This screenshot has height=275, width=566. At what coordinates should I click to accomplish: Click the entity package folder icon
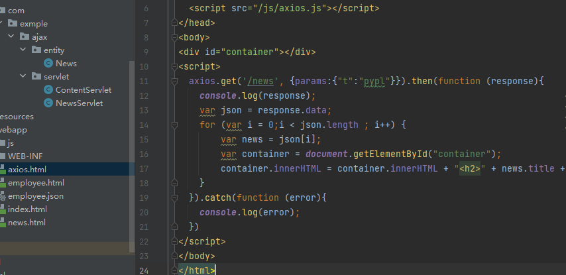[36, 50]
